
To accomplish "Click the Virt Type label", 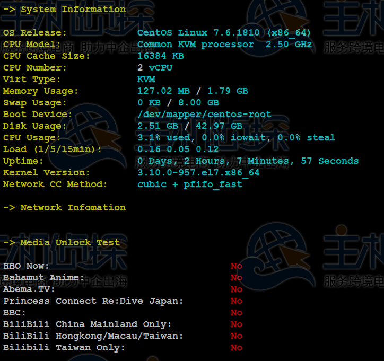I will pyautogui.click(x=32, y=79).
